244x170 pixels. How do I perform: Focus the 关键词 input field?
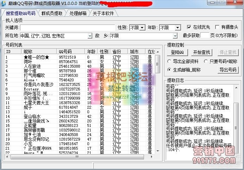(x=67, y=28)
